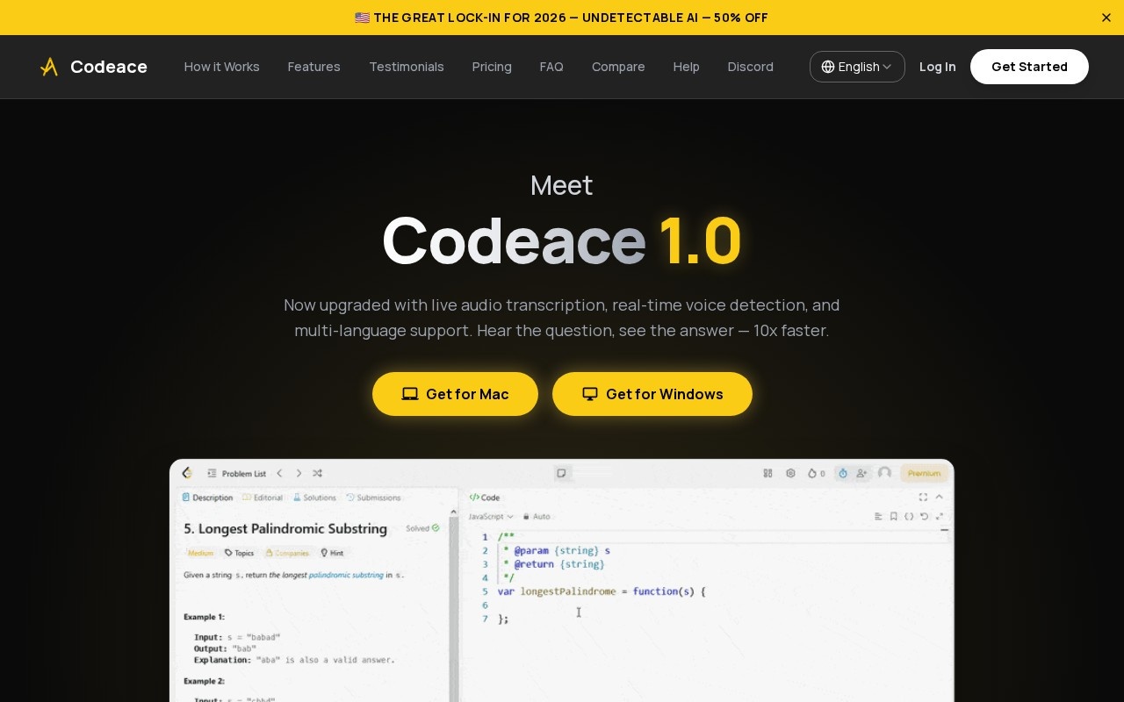Image resolution: width=1124 pixels, height=702 pixels.
Task: Visit the Help page
Action: (686, 67)
